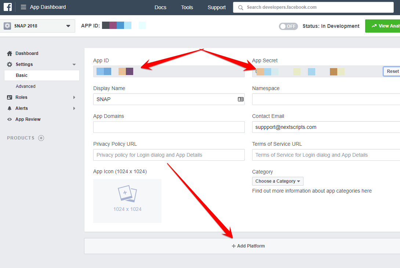Click Status: In Development text
400x268 pixels.
(x=331, y=26)
